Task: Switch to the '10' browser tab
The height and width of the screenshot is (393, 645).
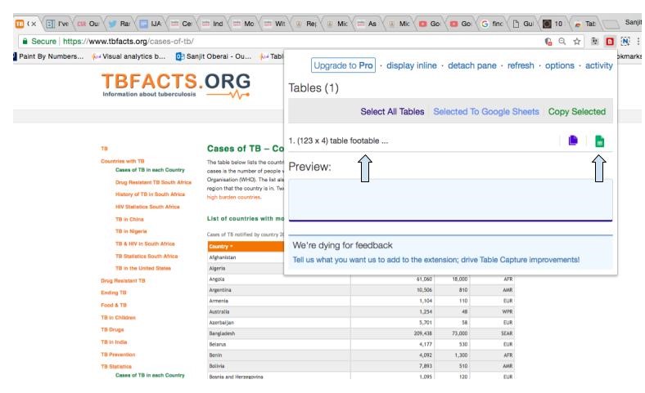Action: pos(553,24)
